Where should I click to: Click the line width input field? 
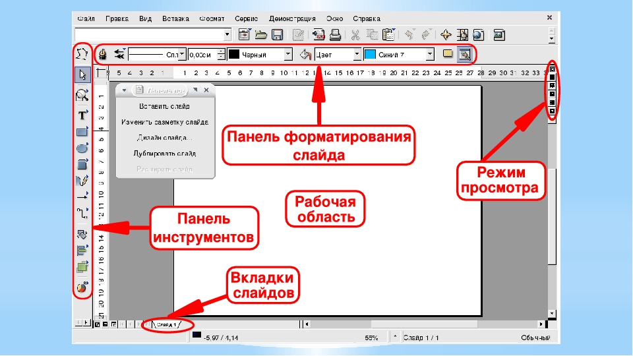point(202,54)
